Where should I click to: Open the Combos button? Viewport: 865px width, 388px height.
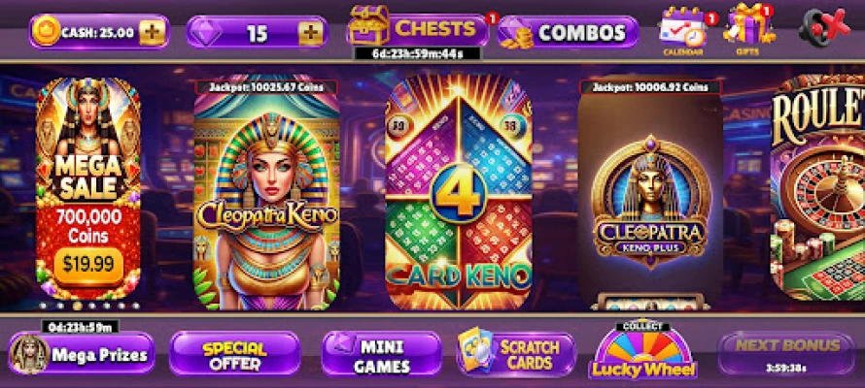click(x=569, y=32)
